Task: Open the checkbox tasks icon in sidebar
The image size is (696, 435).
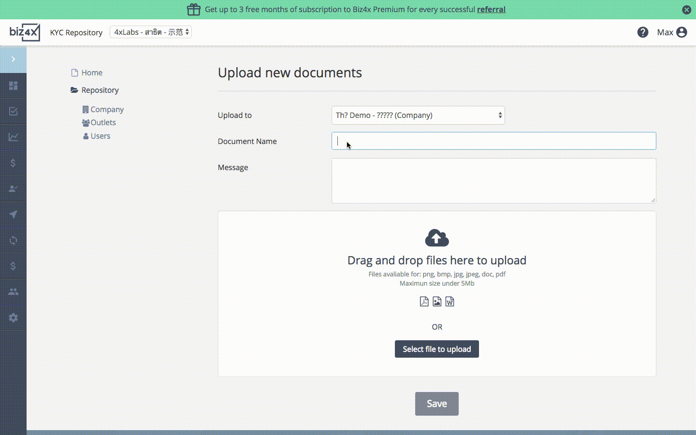Action: click(13, 111)
